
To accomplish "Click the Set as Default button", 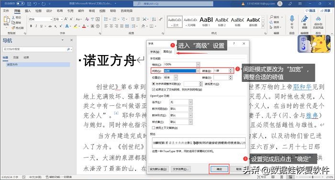I will click(158, 169).
